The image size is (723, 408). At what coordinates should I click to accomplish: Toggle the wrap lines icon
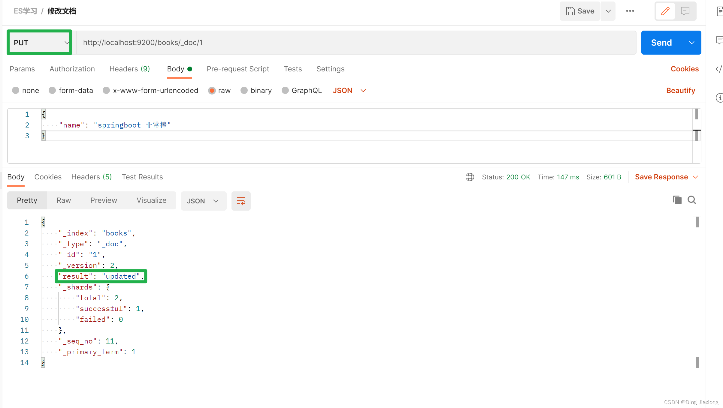click(x=241, y=201)
